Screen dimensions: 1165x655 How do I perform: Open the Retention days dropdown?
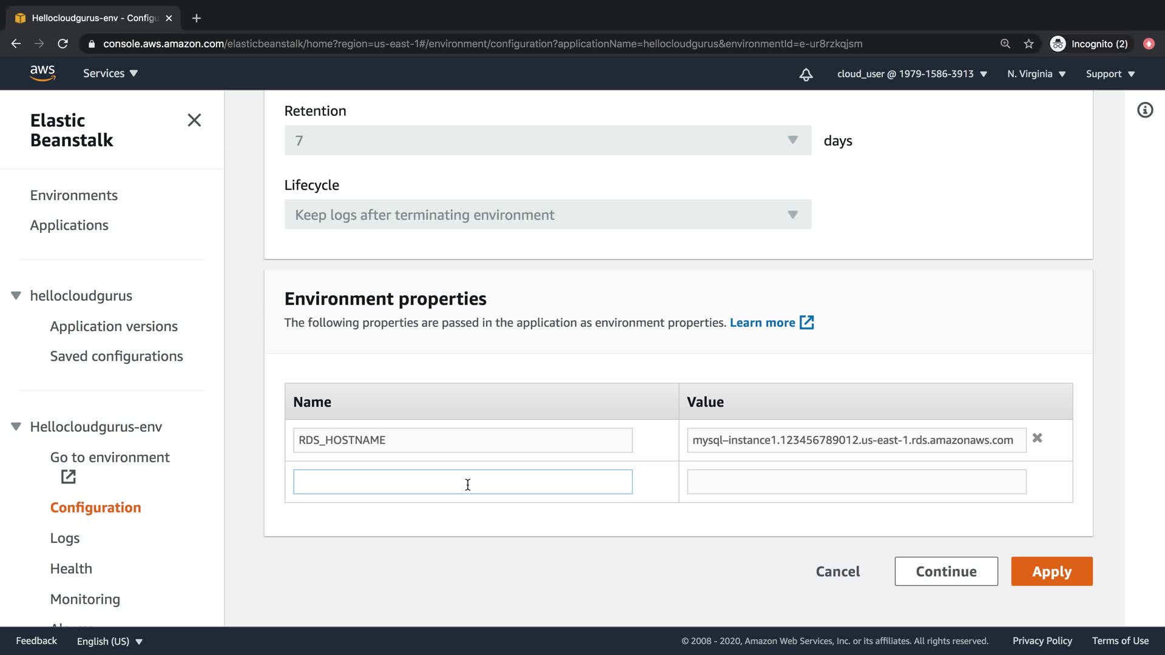[x=547, y=141]
